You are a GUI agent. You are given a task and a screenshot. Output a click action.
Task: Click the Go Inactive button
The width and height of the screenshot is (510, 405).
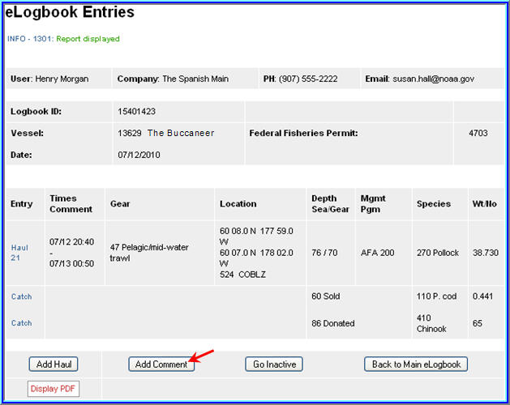[x=274, y=364]
